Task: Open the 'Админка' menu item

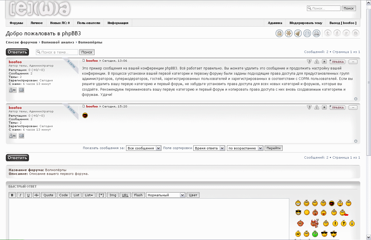Action: click(x=275, y=23)
